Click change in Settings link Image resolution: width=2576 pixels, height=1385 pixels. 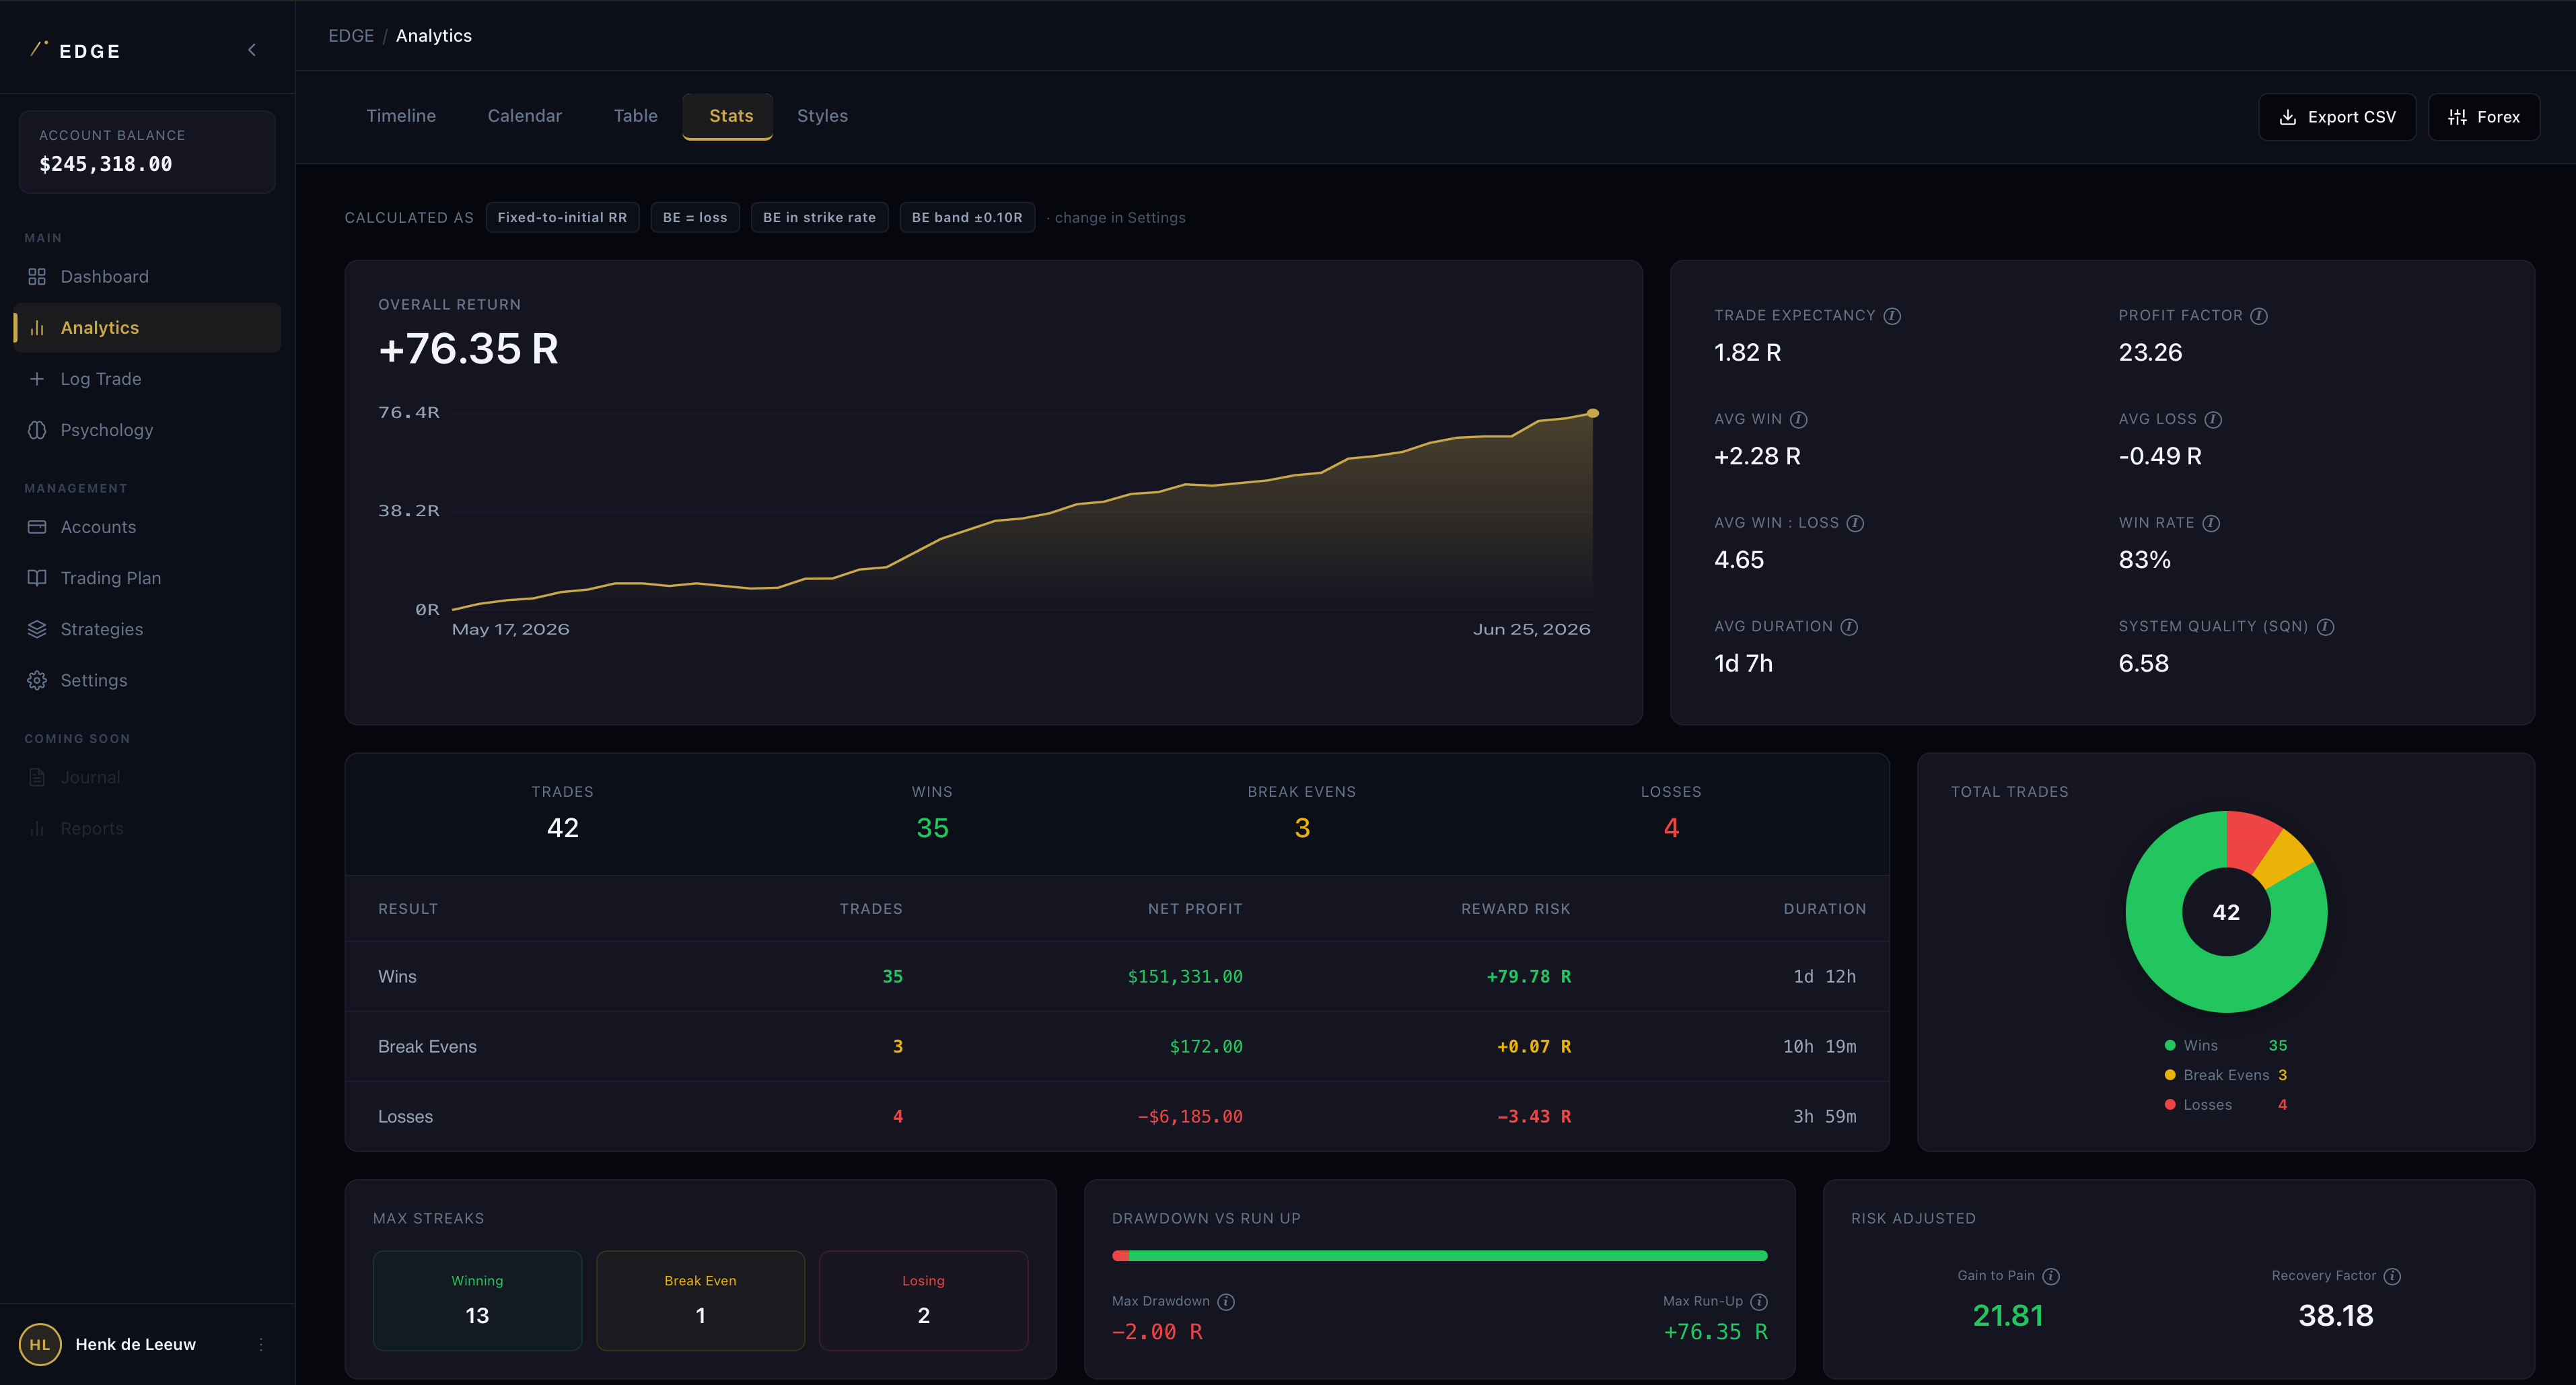pyautogui.click(x=1120, y=218)
